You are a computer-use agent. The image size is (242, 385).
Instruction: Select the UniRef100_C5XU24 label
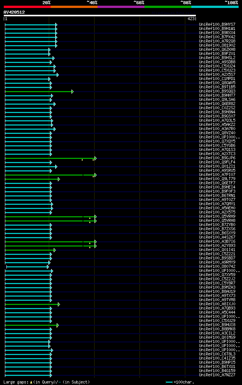[x=217, y=66]
